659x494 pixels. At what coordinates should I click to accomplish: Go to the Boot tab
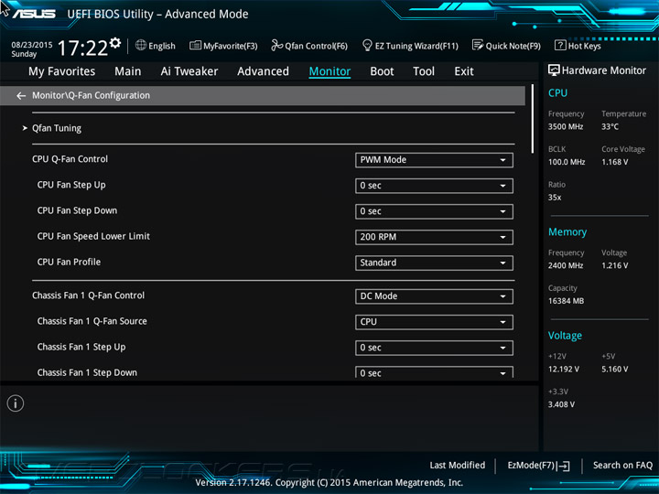(382, 71)
